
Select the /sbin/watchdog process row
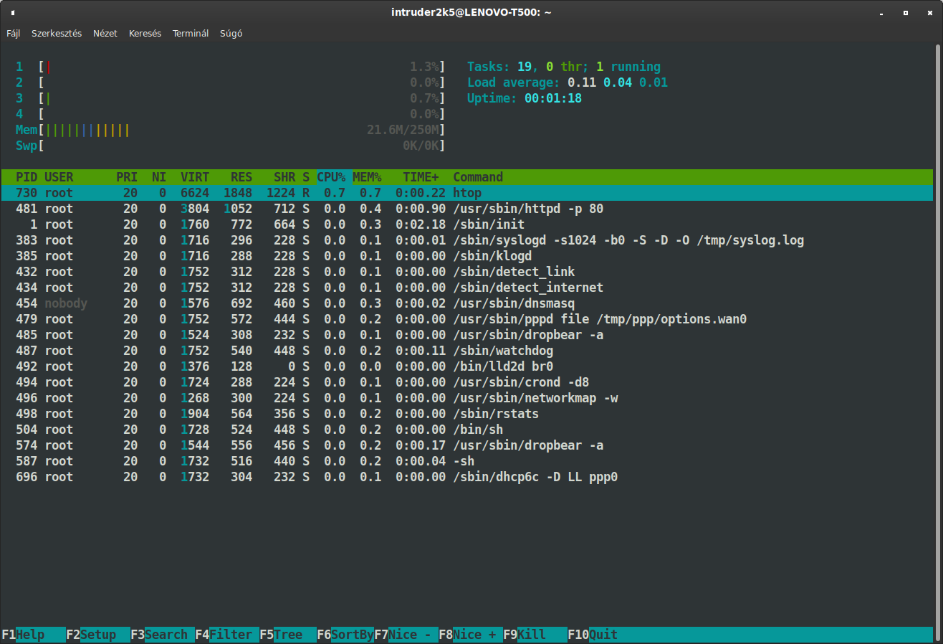(467, 351)
